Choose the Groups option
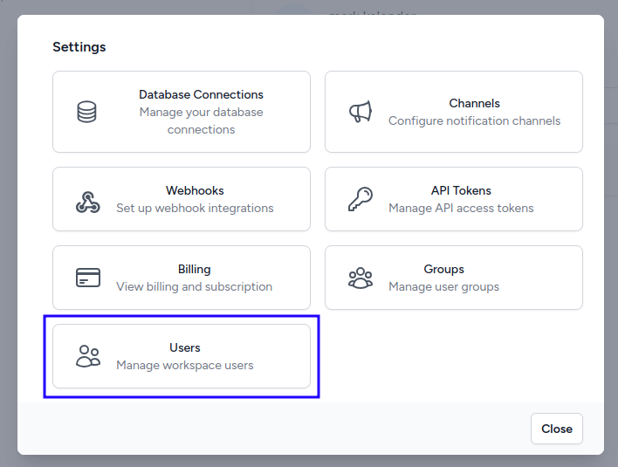 coord(443,269)
